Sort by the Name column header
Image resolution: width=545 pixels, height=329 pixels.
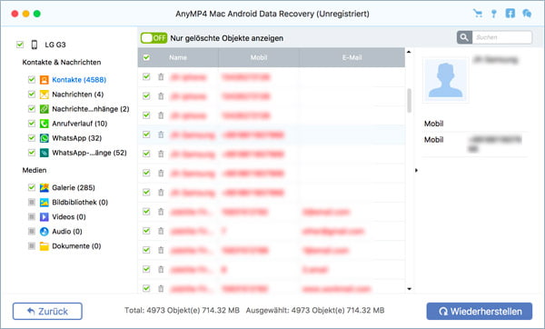tap(178, 57)
